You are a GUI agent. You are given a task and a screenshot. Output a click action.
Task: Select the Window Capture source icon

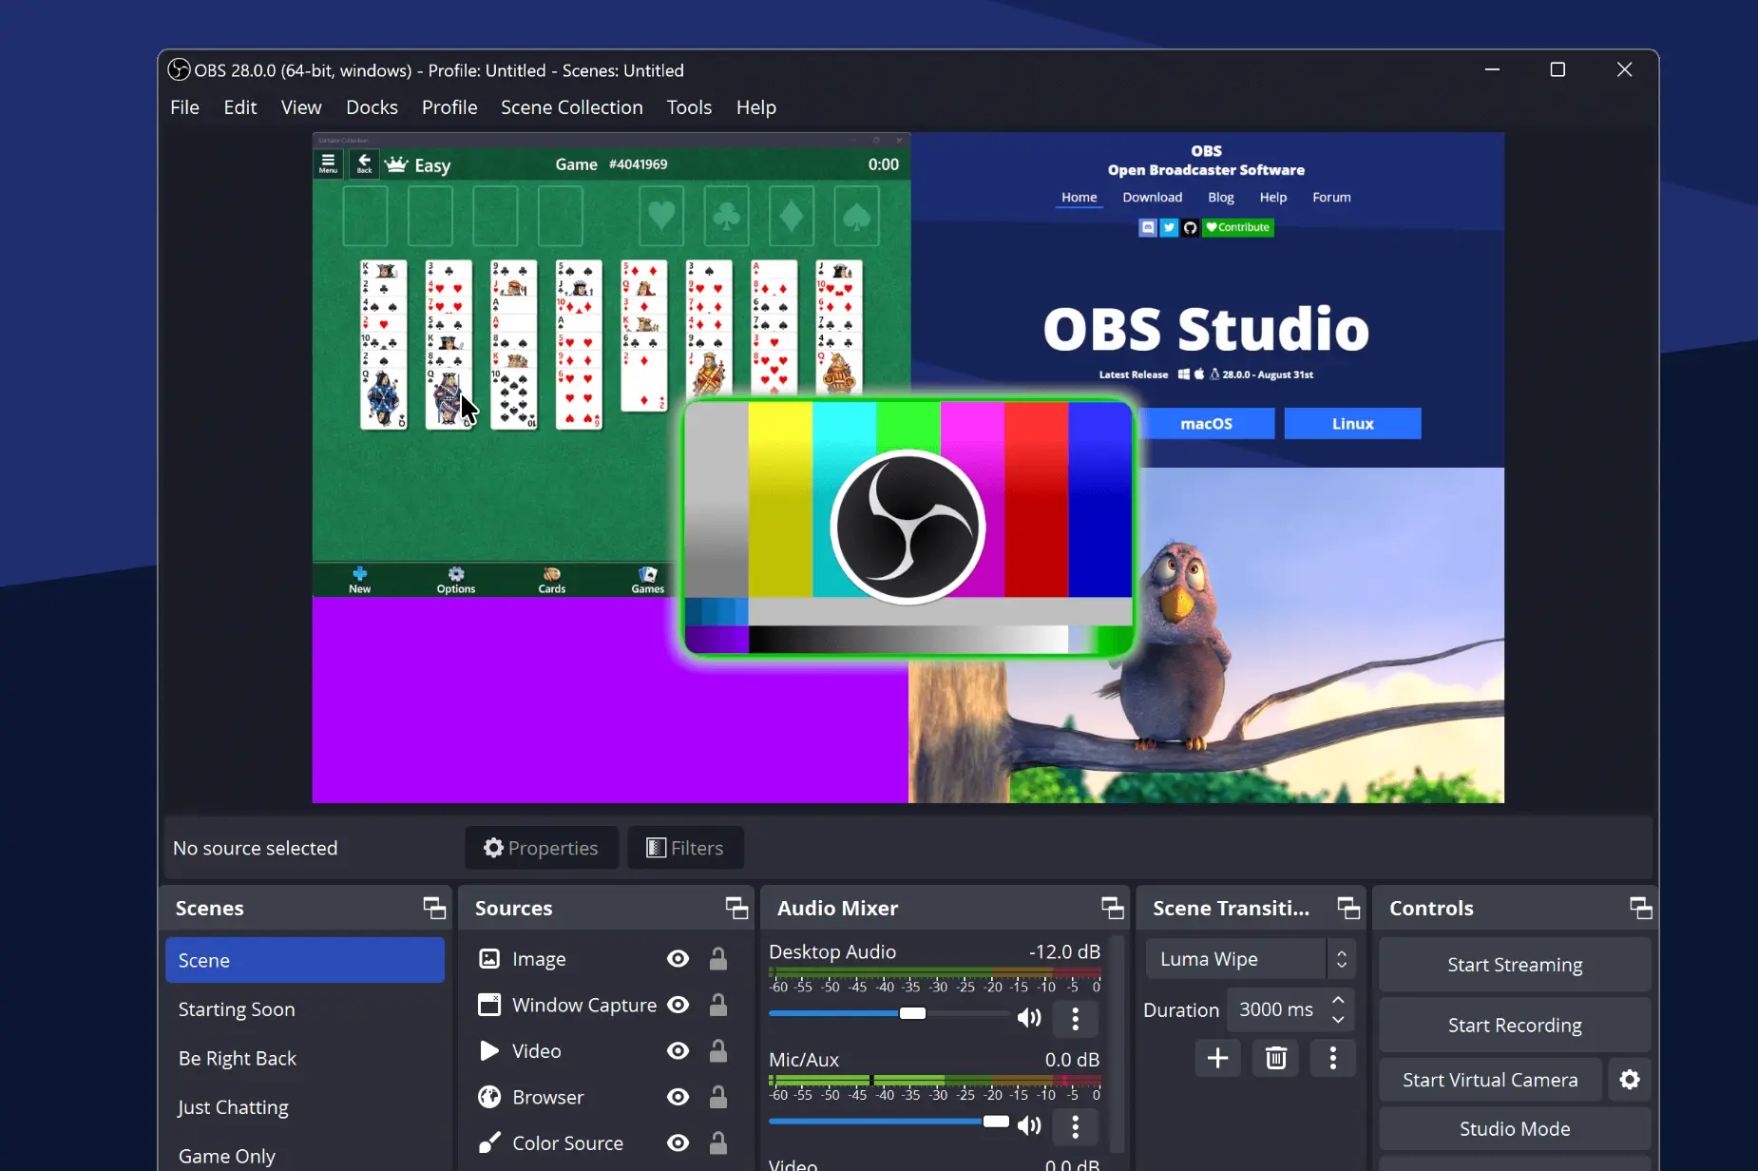coord(489,1005)
